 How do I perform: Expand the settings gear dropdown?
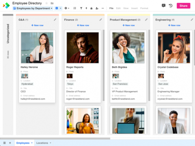[x=67, y=8]
